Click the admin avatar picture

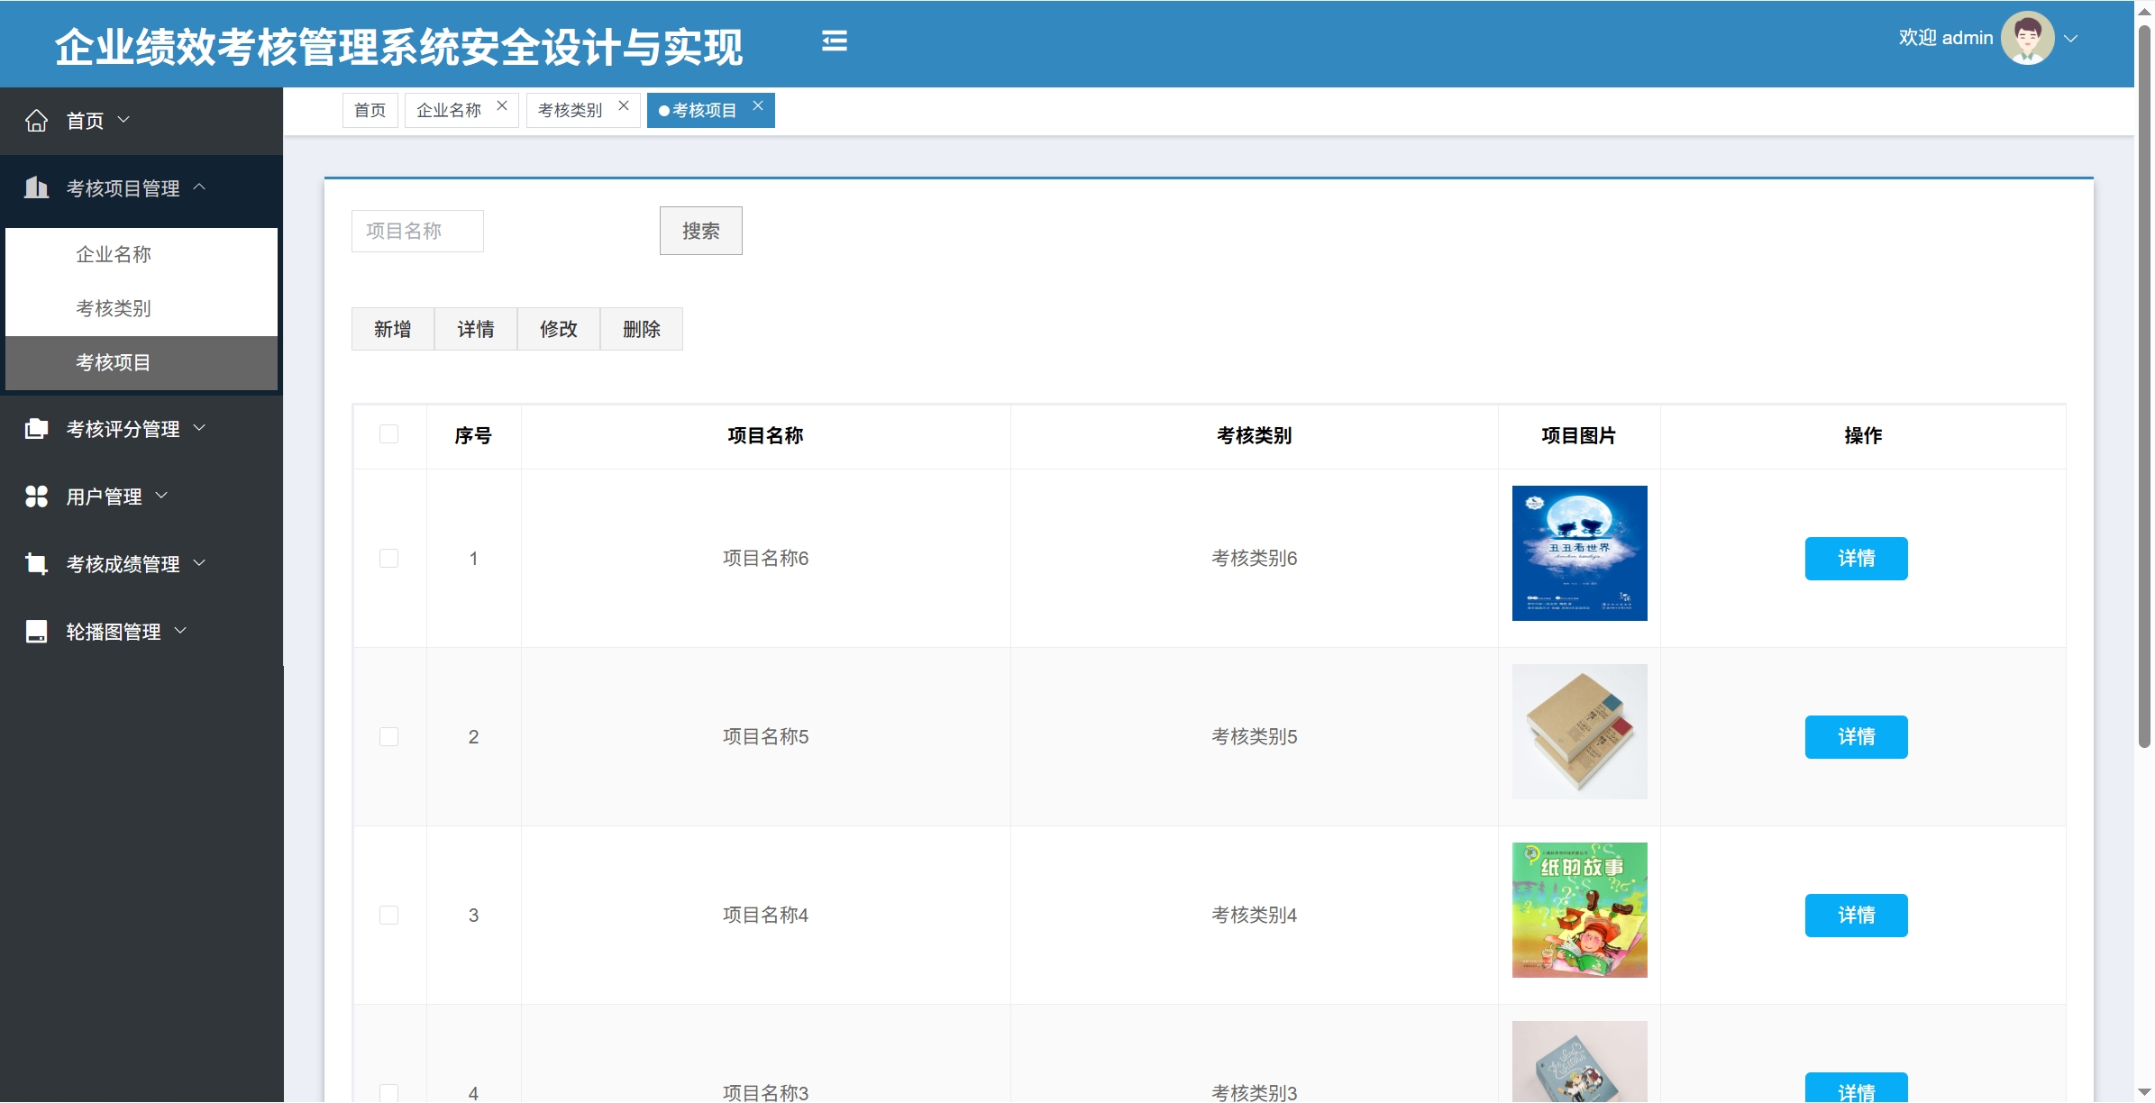(x=2026, y=39)
